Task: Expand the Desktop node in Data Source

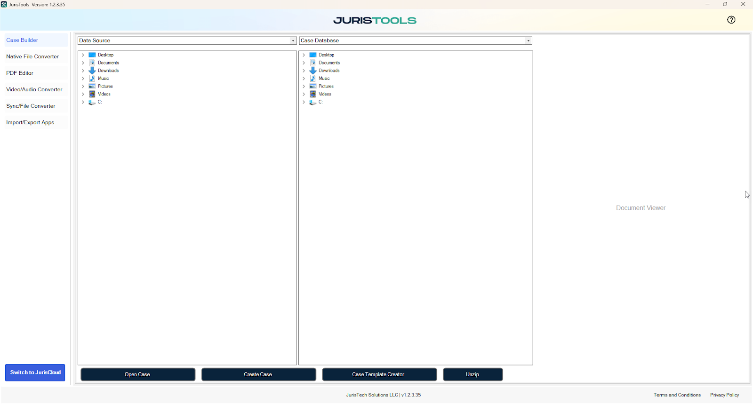Action: [x=83, y=55]
